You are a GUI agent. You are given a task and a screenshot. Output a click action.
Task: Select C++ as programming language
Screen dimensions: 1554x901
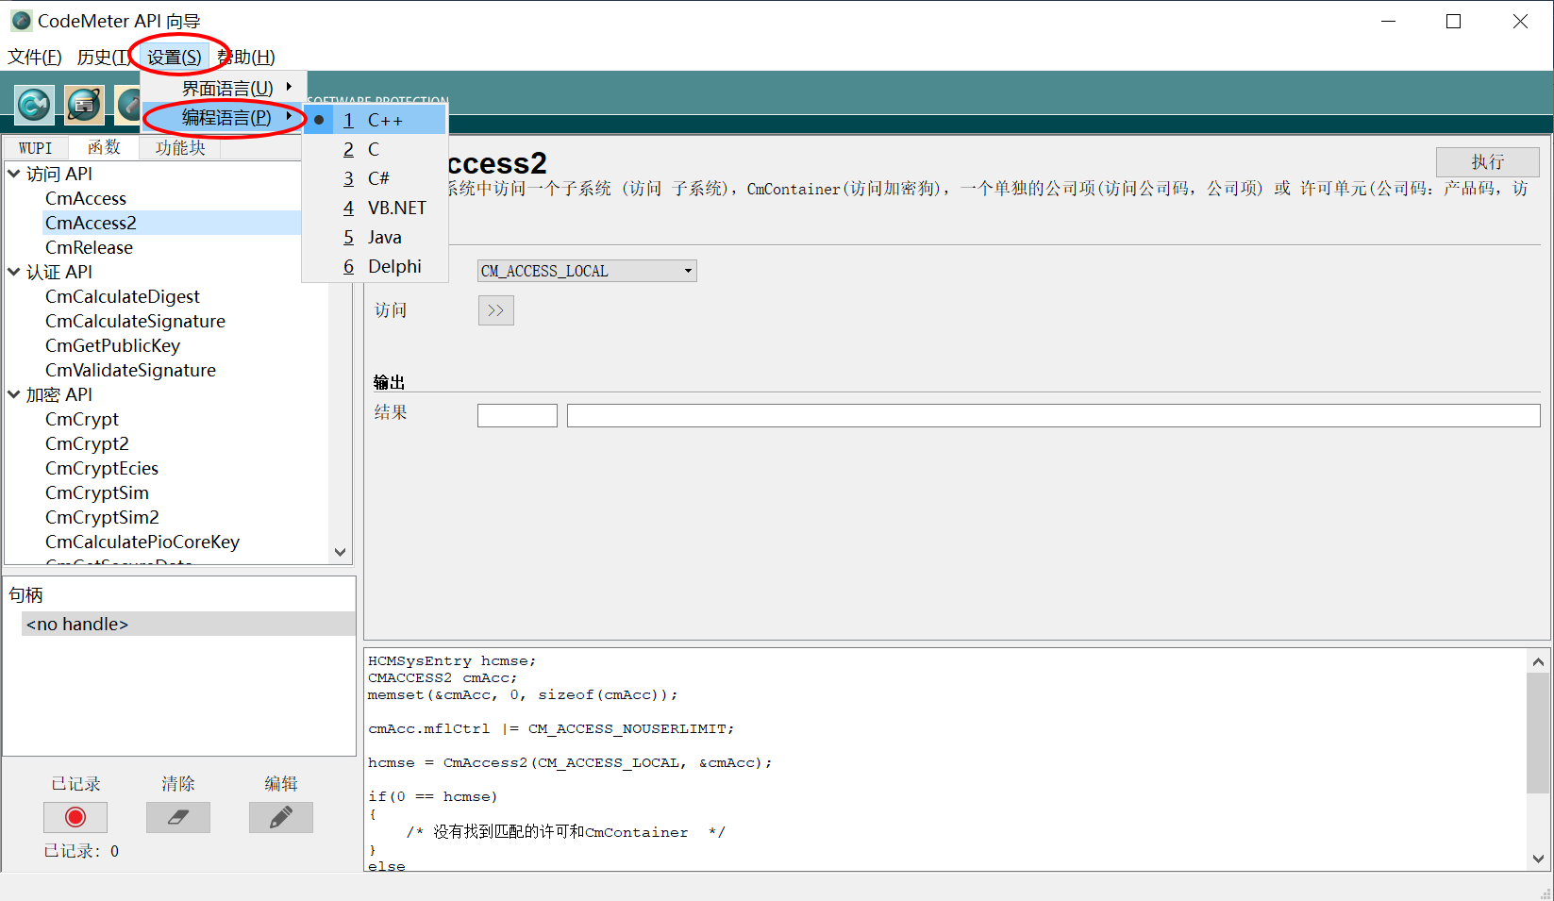pyautogui.click(x=375, y=120)
